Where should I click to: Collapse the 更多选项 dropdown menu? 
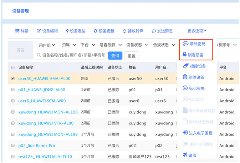point(197,31)
